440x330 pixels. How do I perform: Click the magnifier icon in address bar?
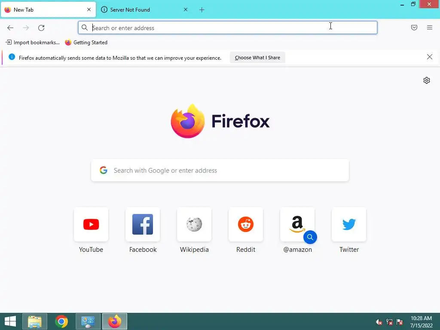click(x=85, y=27)
